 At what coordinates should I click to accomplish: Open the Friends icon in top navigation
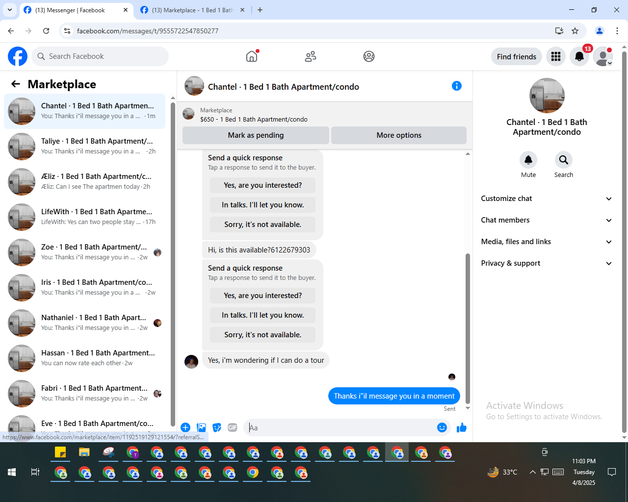point(311,56)
